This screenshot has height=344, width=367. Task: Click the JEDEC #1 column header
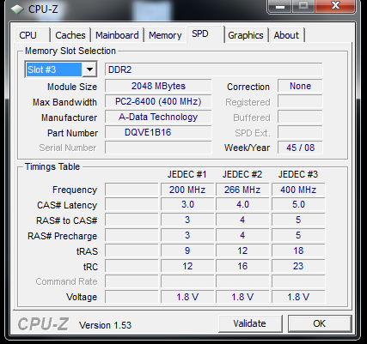pyautogui.click(x=187, y=174)
